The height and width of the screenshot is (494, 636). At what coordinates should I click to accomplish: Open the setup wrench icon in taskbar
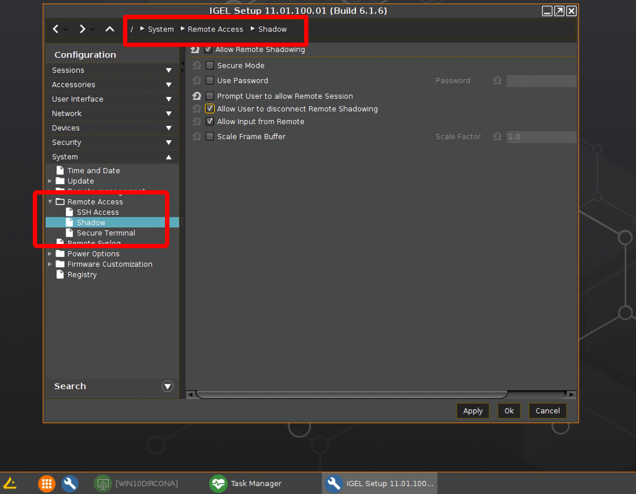click(70, 484)
